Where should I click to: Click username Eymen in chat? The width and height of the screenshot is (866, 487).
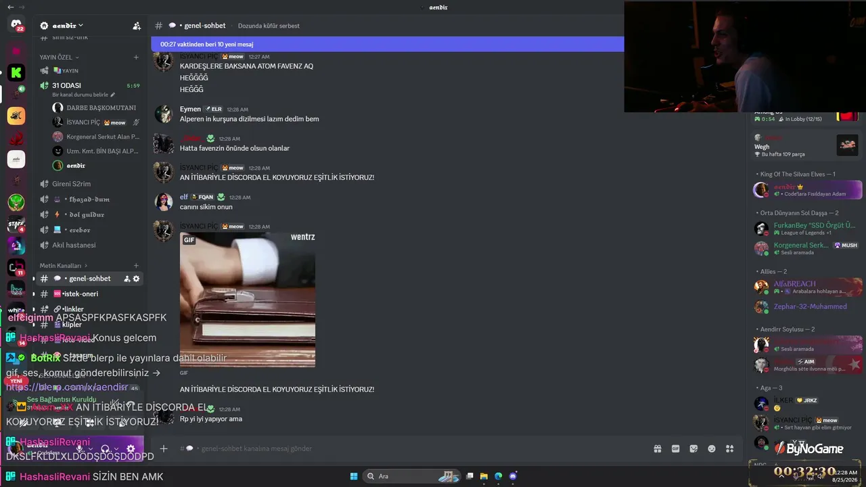(190, 109)
